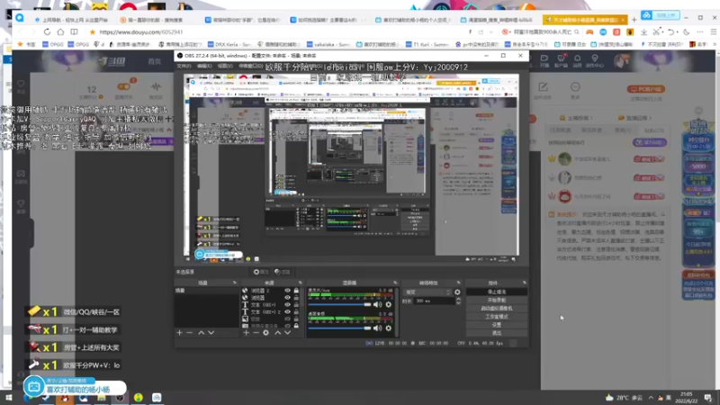
Task: Click 停止推流 button in OBS controls
Action: (x=497, y=292)
